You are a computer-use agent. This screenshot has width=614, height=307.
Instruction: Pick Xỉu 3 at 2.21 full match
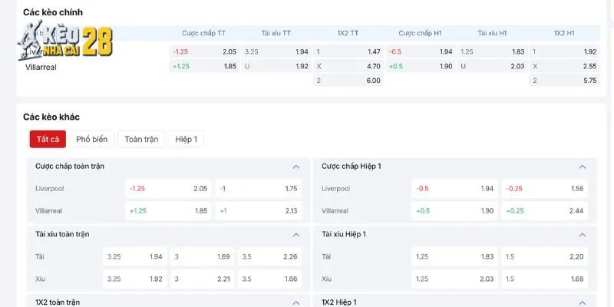click(x=202, y=279)
